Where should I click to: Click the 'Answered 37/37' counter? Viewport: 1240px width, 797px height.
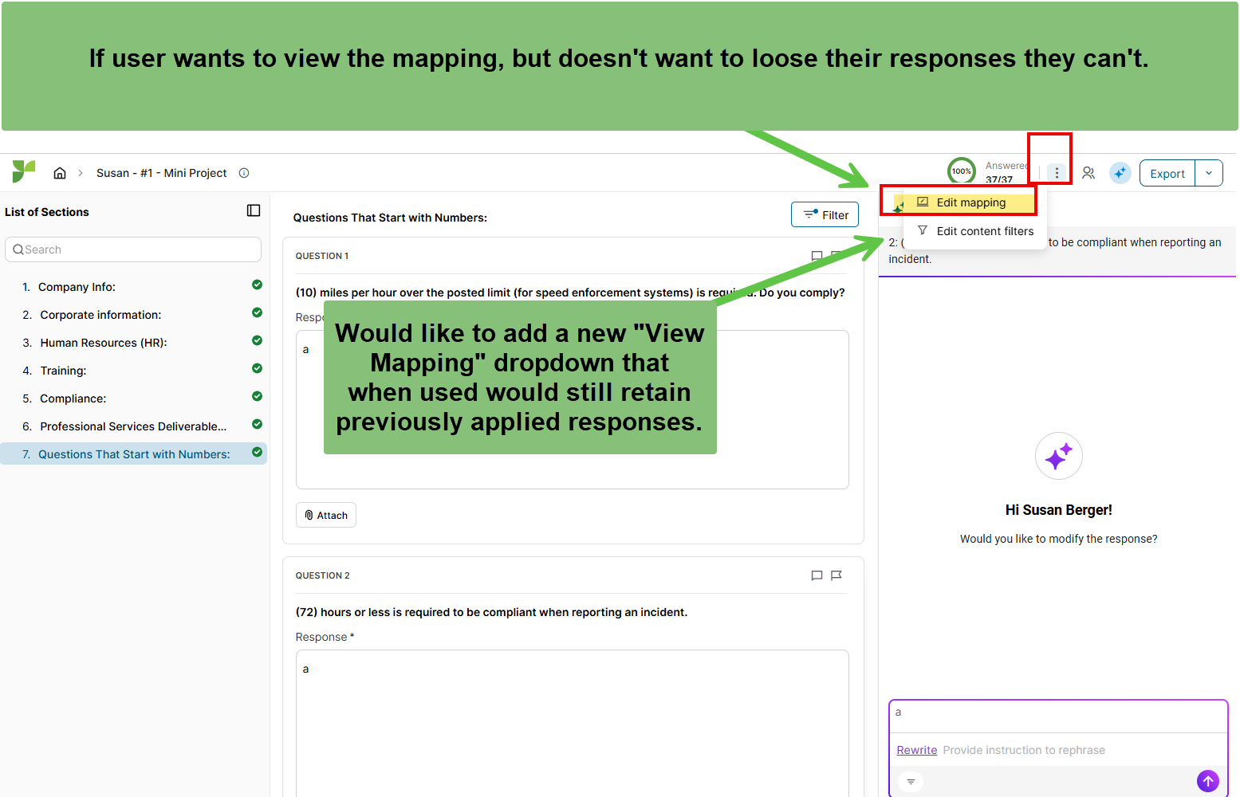[x=1006, y=172]
